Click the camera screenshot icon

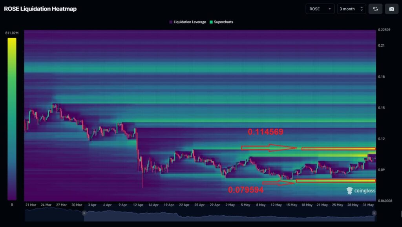[x=391, y=9]
